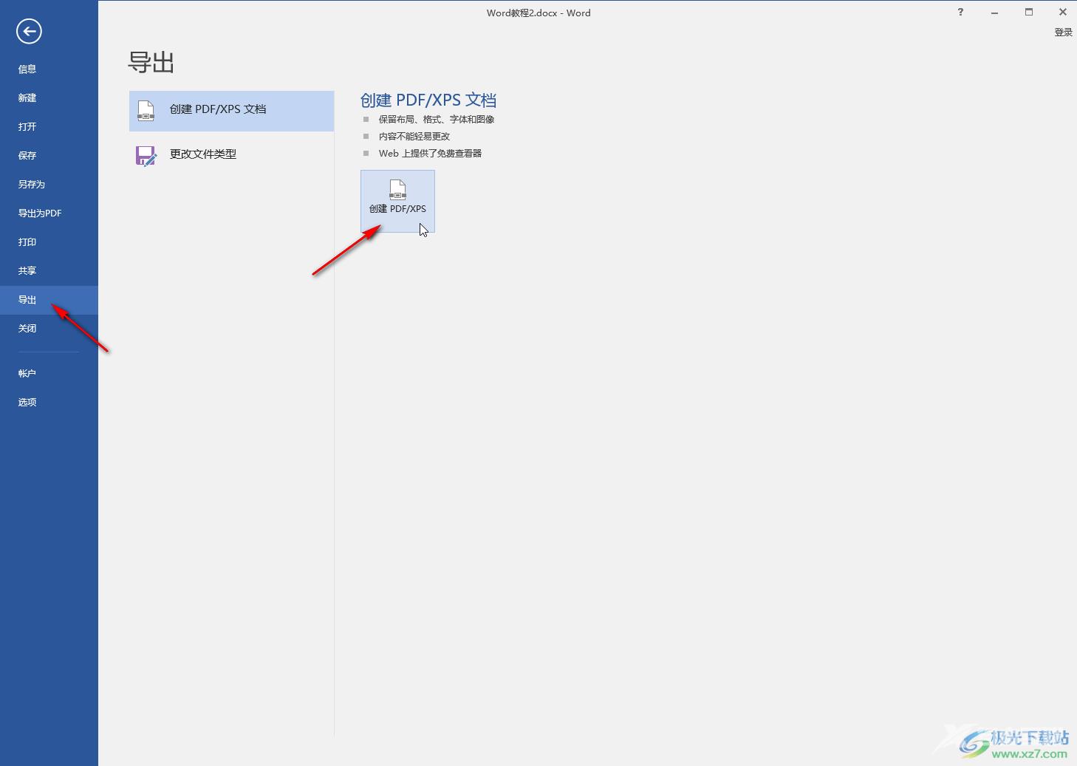Open the 信息 (Info) backstage page

(49, 69)
